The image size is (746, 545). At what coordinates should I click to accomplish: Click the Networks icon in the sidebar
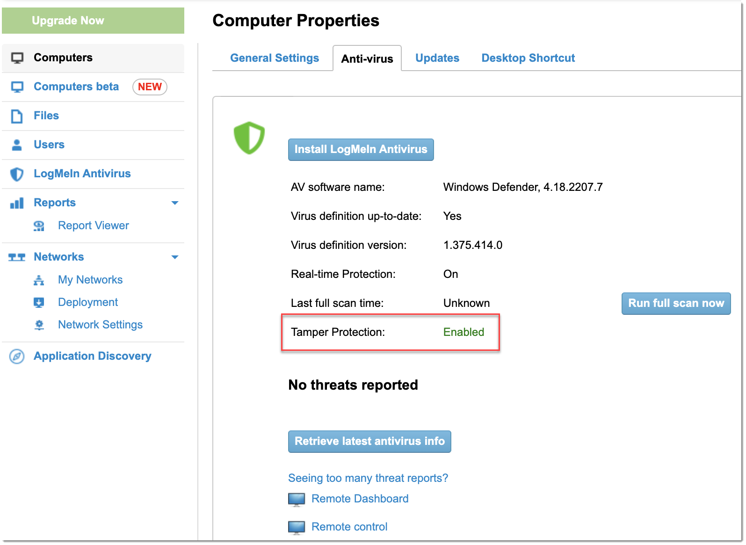point(17,257)
